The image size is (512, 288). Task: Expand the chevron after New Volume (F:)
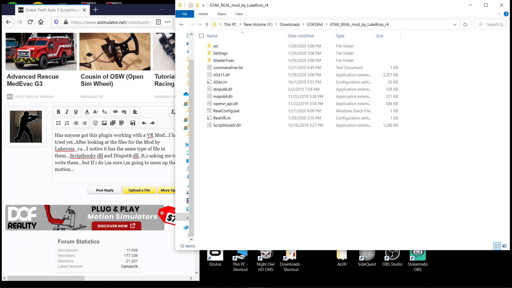click(x=276, y=24)
